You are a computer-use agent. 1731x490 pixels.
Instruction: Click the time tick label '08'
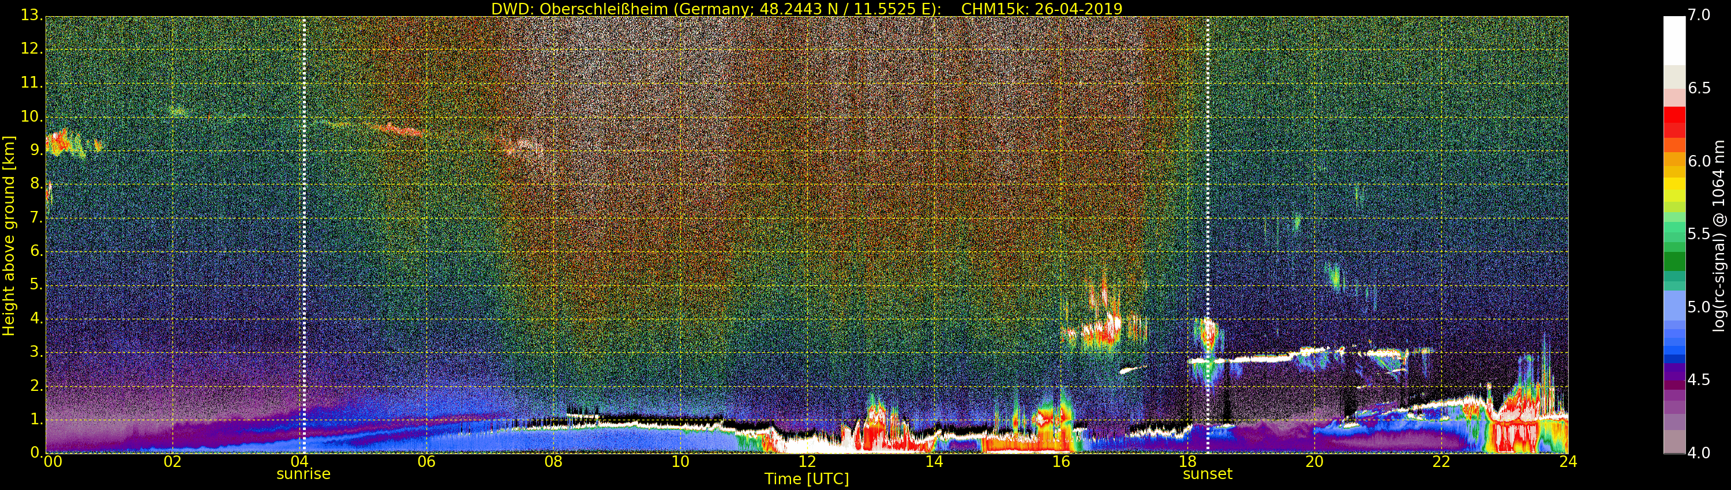click(x=554, y=462)
